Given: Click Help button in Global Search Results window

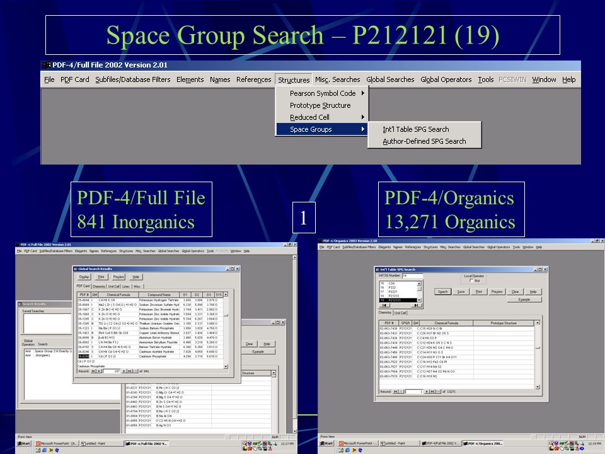Looking at the screenshot, I should click(136, 277).
